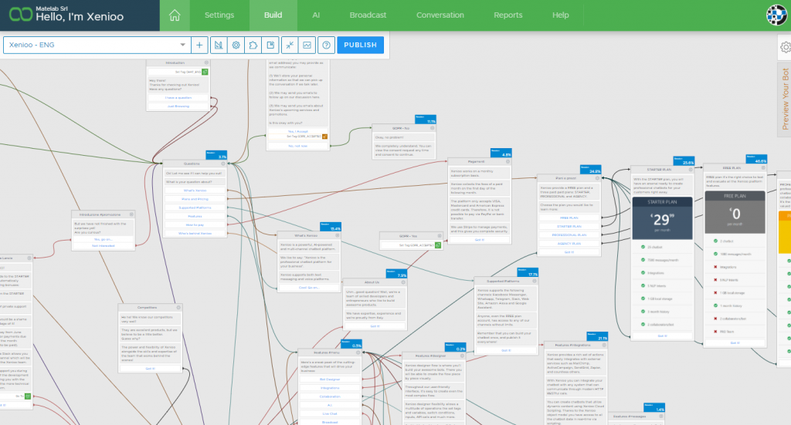Select 'FREE PLAN' button in Piani e prezzi

point(569,218)
